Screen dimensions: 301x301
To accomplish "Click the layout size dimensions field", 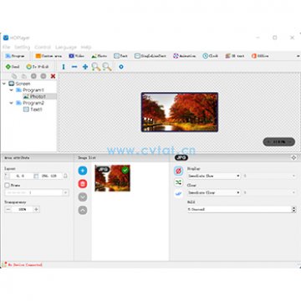I will [48, 176].
